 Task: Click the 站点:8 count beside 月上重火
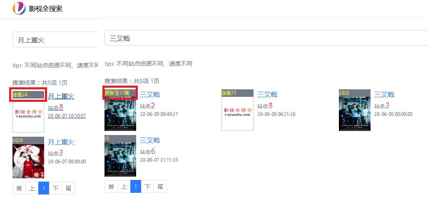pyautogui.click(x=56, y=107)
